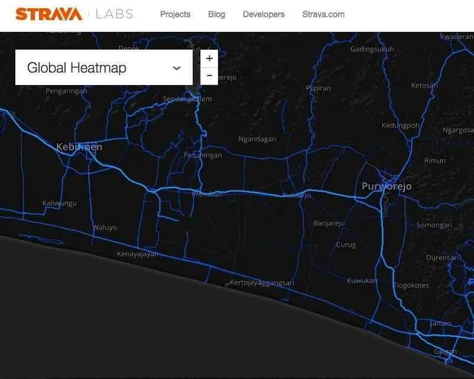Click the Janten map label
This screenshot has width=474, height=379.
click(440, 324)
